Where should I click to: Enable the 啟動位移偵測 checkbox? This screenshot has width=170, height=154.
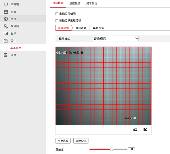[57, 14]
